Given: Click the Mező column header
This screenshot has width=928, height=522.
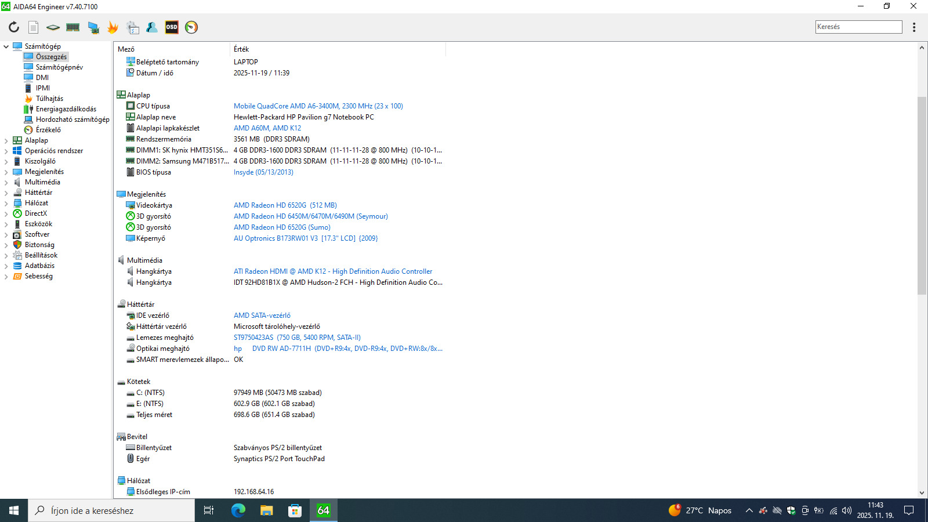Looking at the screenshot, I should 172,49.
